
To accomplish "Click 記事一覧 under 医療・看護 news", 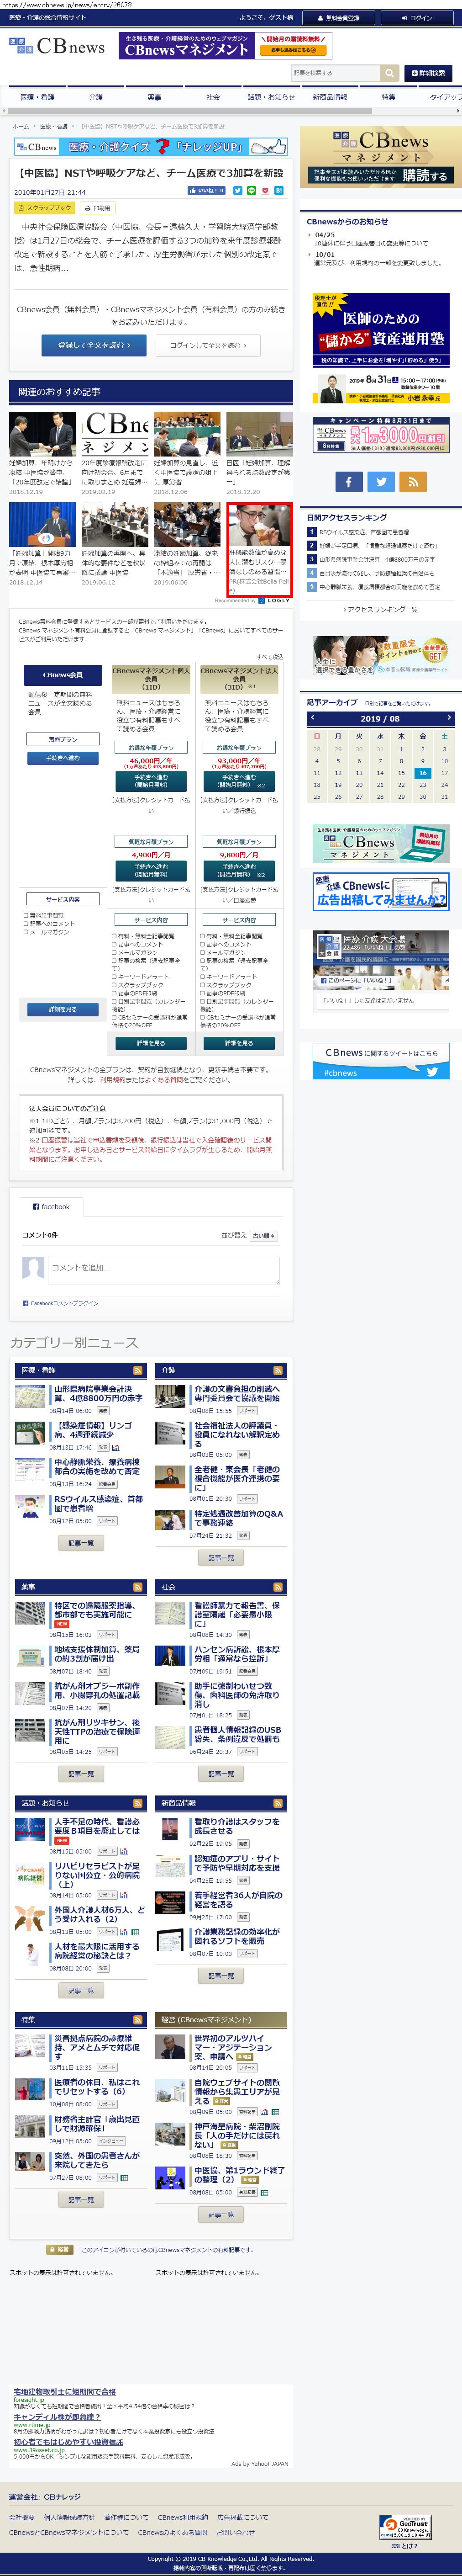I will coord(81,1543).
